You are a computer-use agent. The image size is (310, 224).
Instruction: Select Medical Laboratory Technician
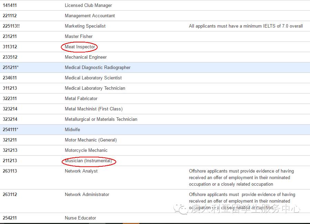click(x=95, y=88)
